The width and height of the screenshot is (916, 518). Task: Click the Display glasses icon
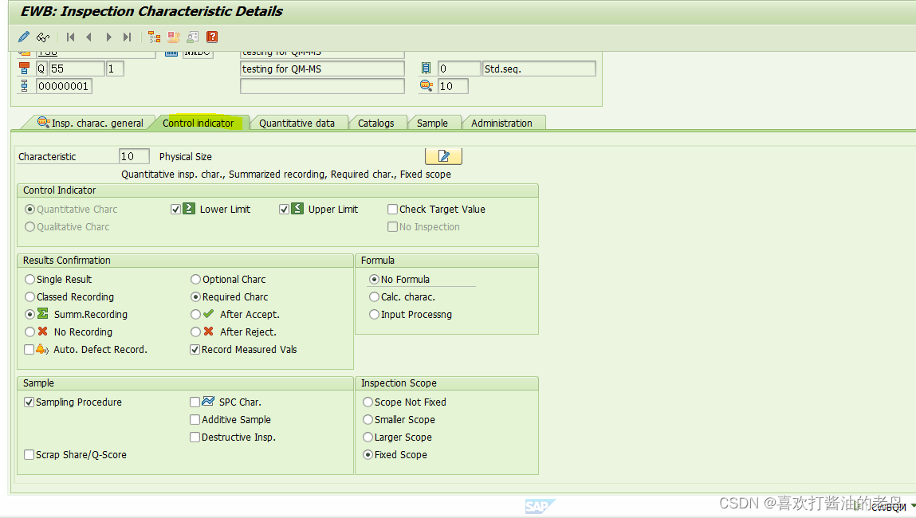click(43, 37)
